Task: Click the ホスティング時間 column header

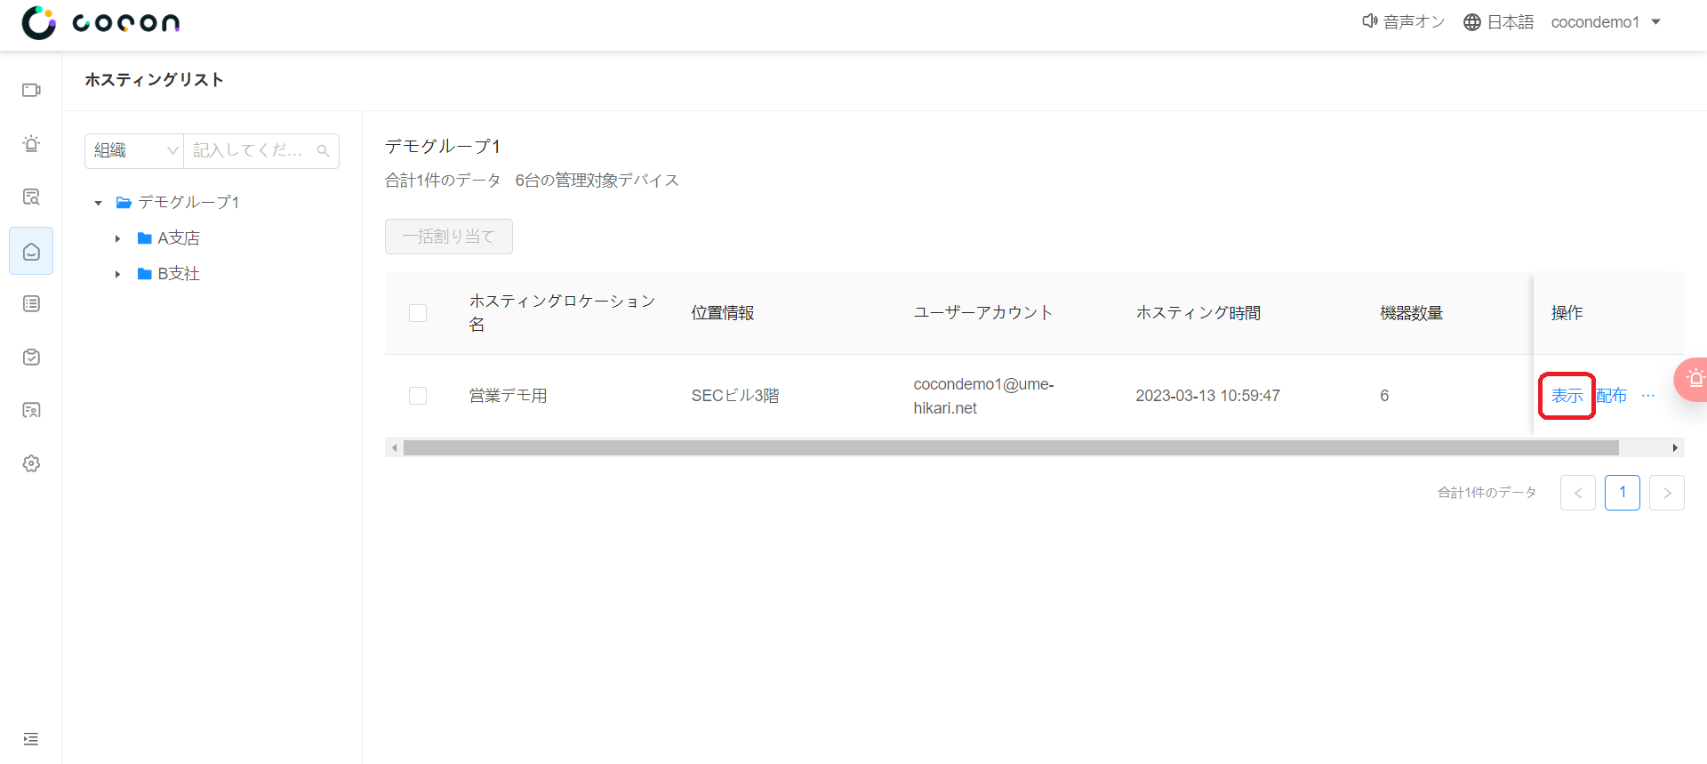Action: [x=1198, y=313]
